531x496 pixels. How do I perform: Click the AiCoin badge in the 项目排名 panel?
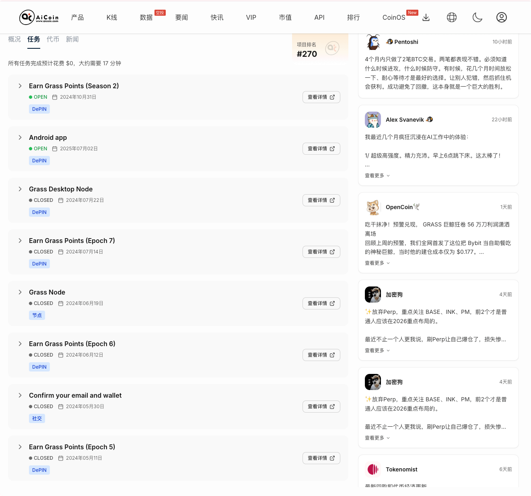[331, 47]
